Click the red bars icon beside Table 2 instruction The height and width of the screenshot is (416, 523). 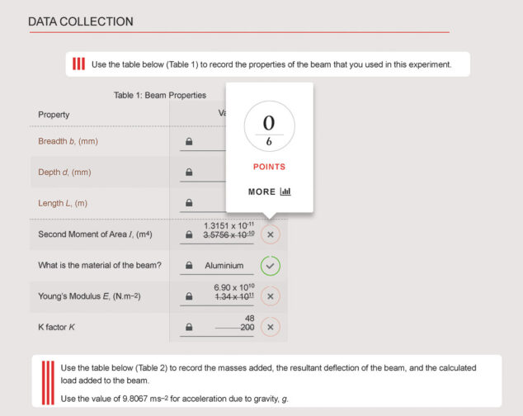coord(48,382)
